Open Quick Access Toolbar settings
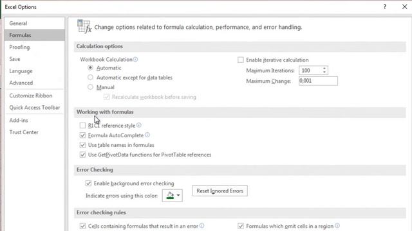 [x=34, y=107]
